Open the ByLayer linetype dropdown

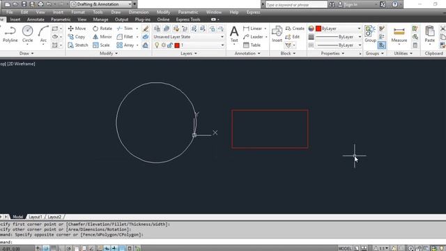point(339,45)
